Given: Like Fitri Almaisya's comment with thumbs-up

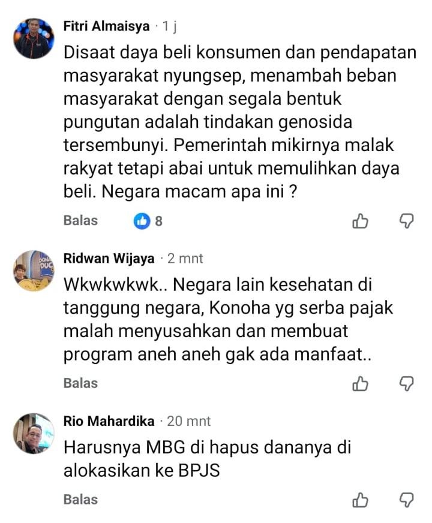Looking at the screenshot, I should pos(360,221).
